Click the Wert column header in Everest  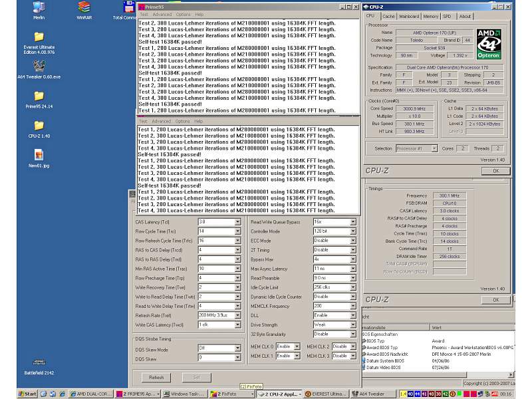tap(472, 327)
